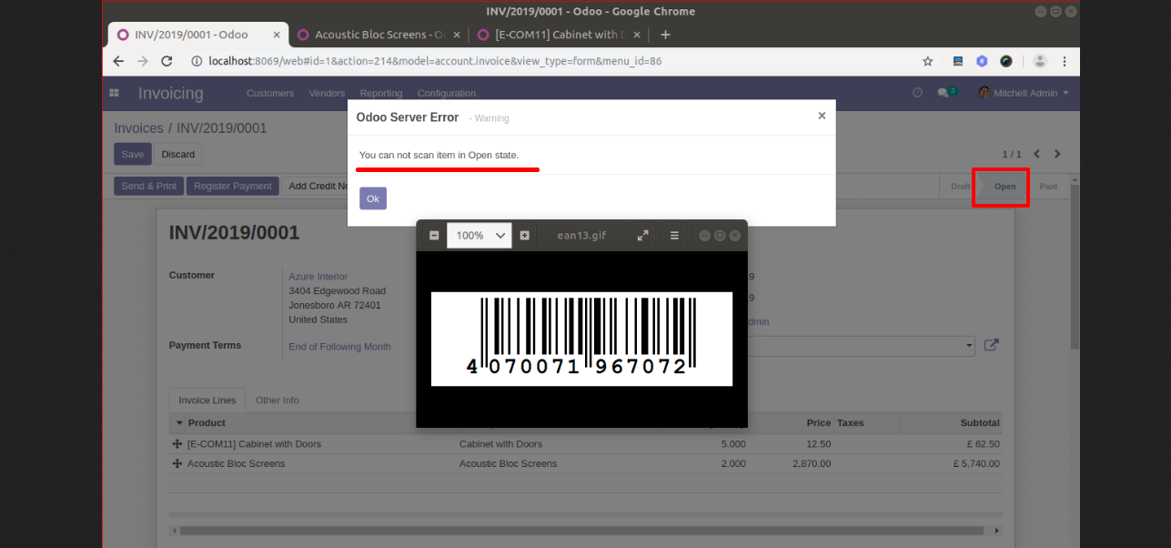The width and height of the screenshot is (1171, 548).
Task: Click the £ 5,740.00 subtotal cell
Action: tap(975, 464)
